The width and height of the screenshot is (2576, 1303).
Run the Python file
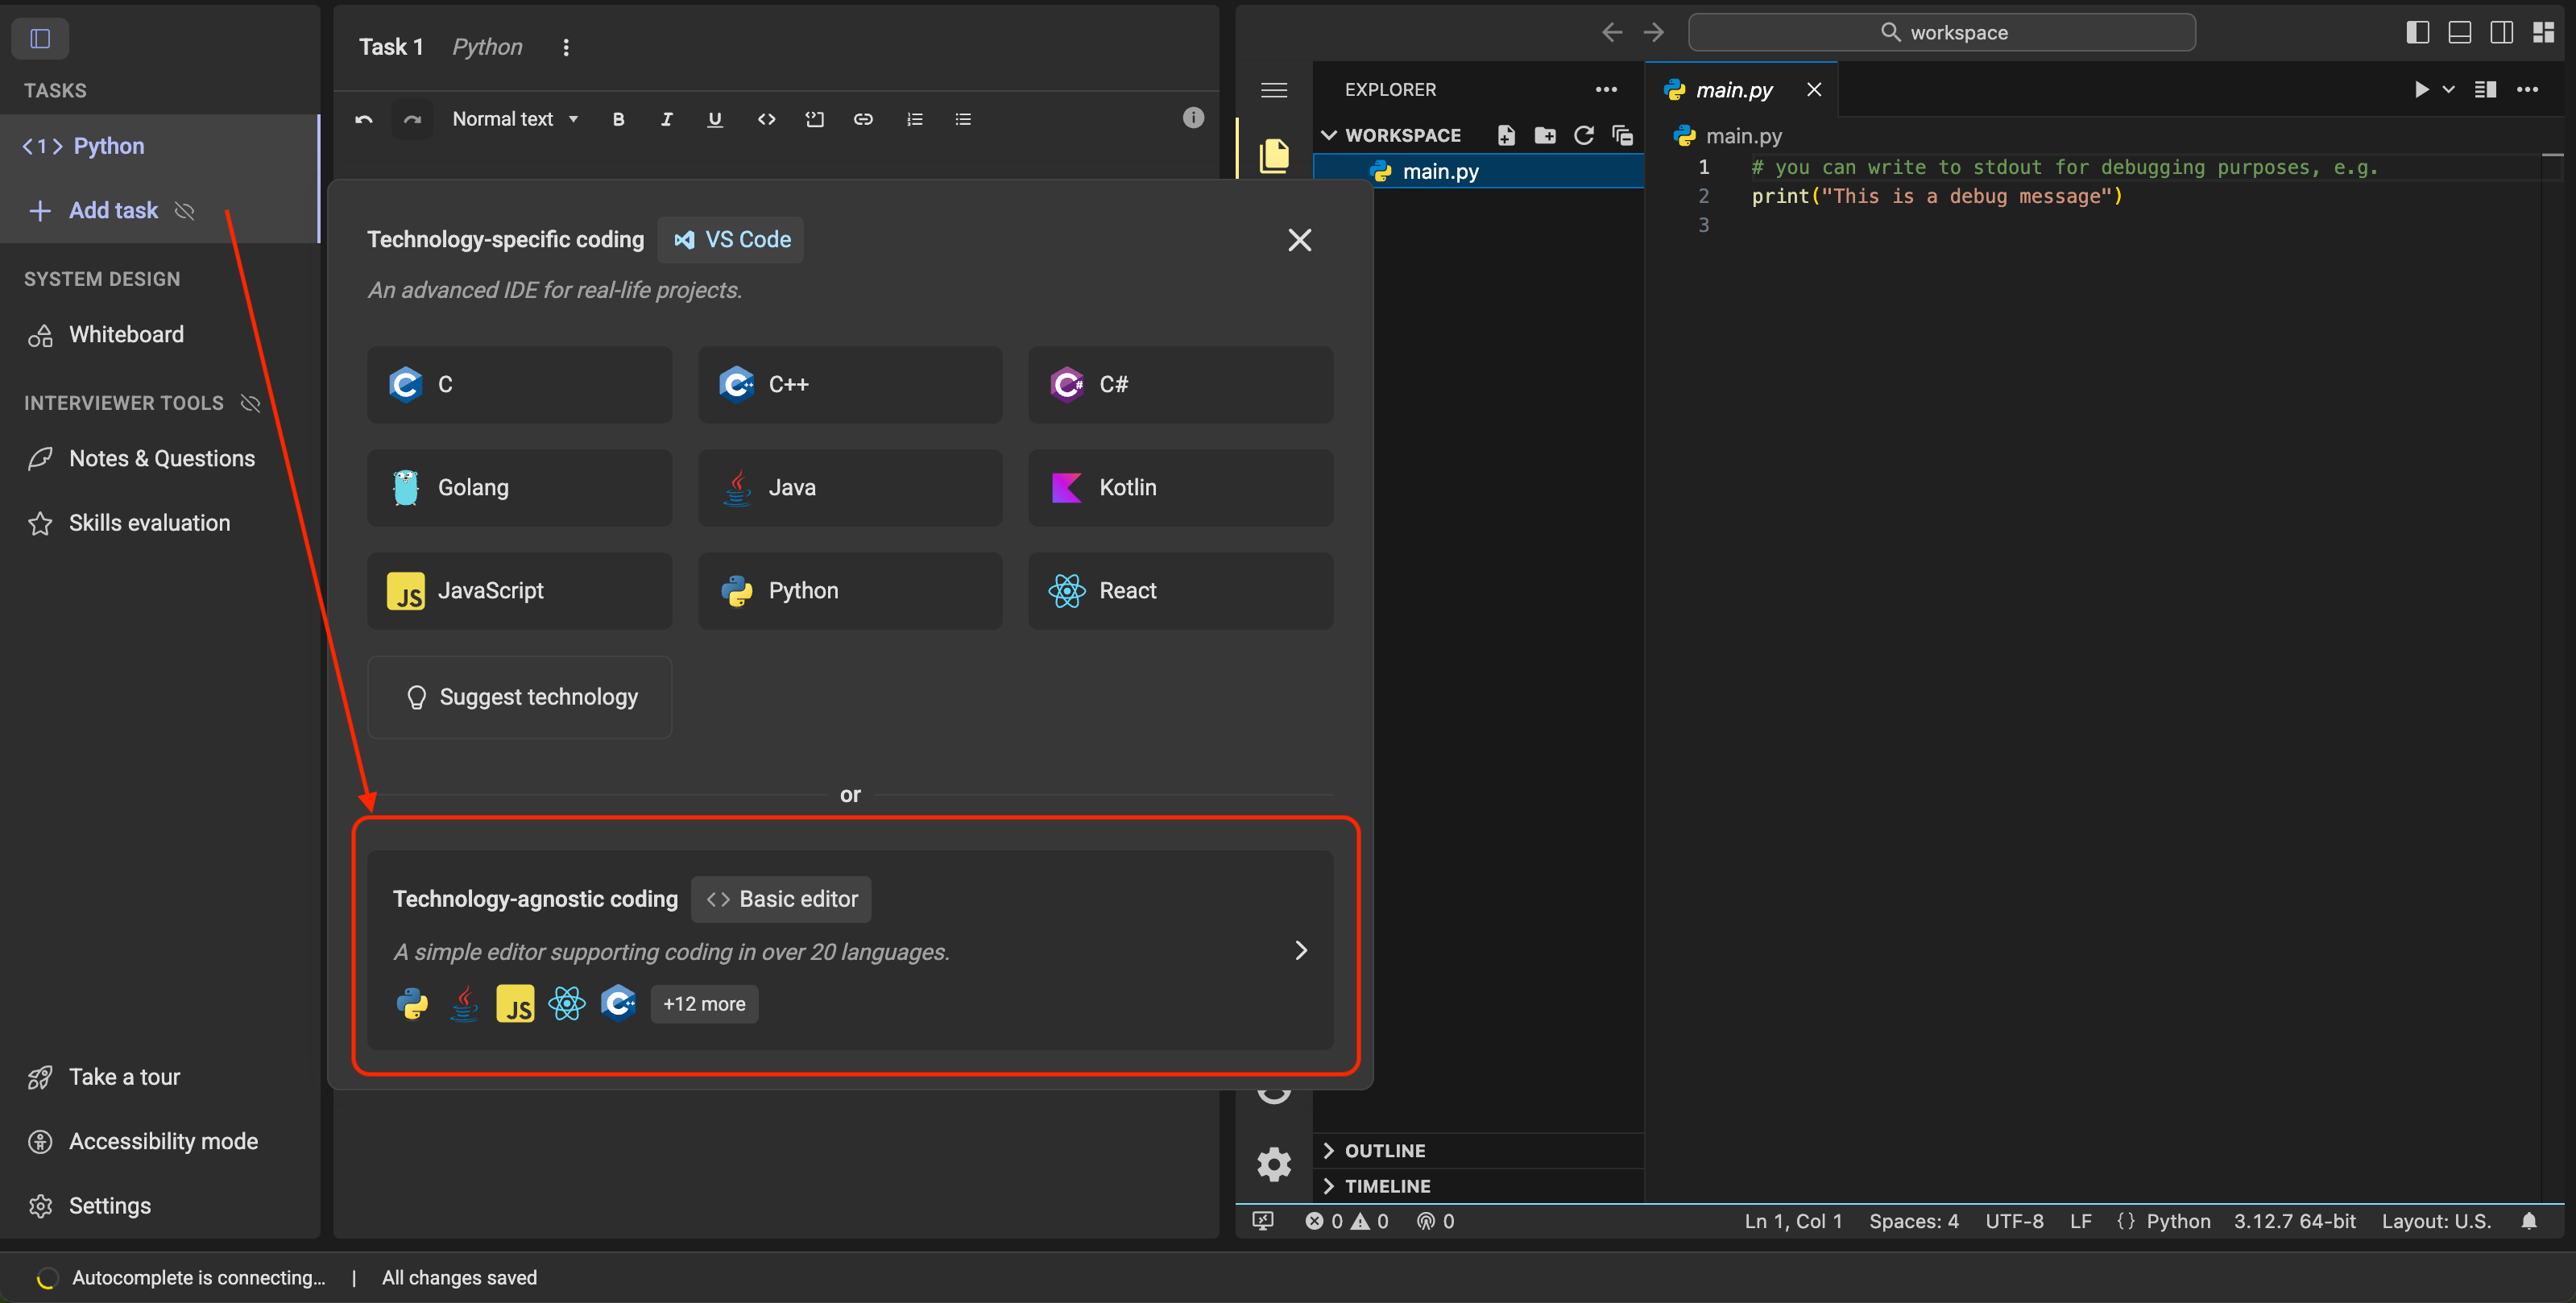2421,89
